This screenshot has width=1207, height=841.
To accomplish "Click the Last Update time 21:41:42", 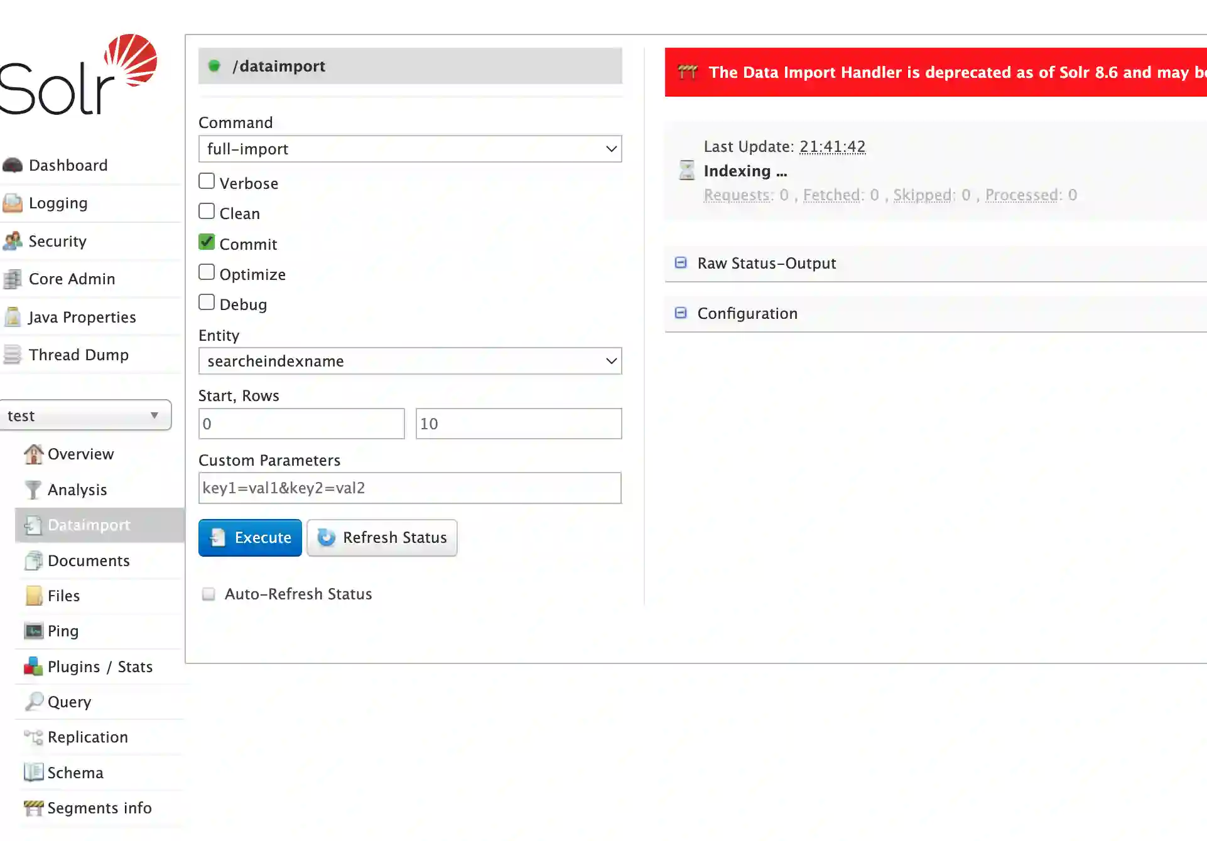I will 833,147.
